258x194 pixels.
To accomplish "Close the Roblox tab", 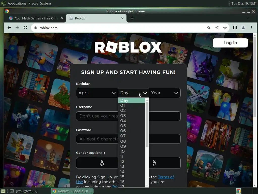I will [x=122, y=18].
